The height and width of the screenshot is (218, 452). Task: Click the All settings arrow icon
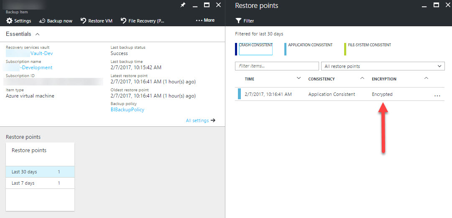pyautogui.click(x=213, y=120)
